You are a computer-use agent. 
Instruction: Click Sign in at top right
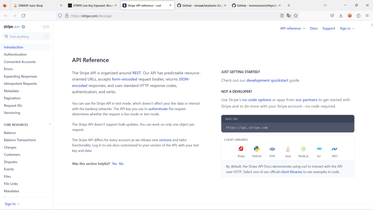(x=347, y=28)
